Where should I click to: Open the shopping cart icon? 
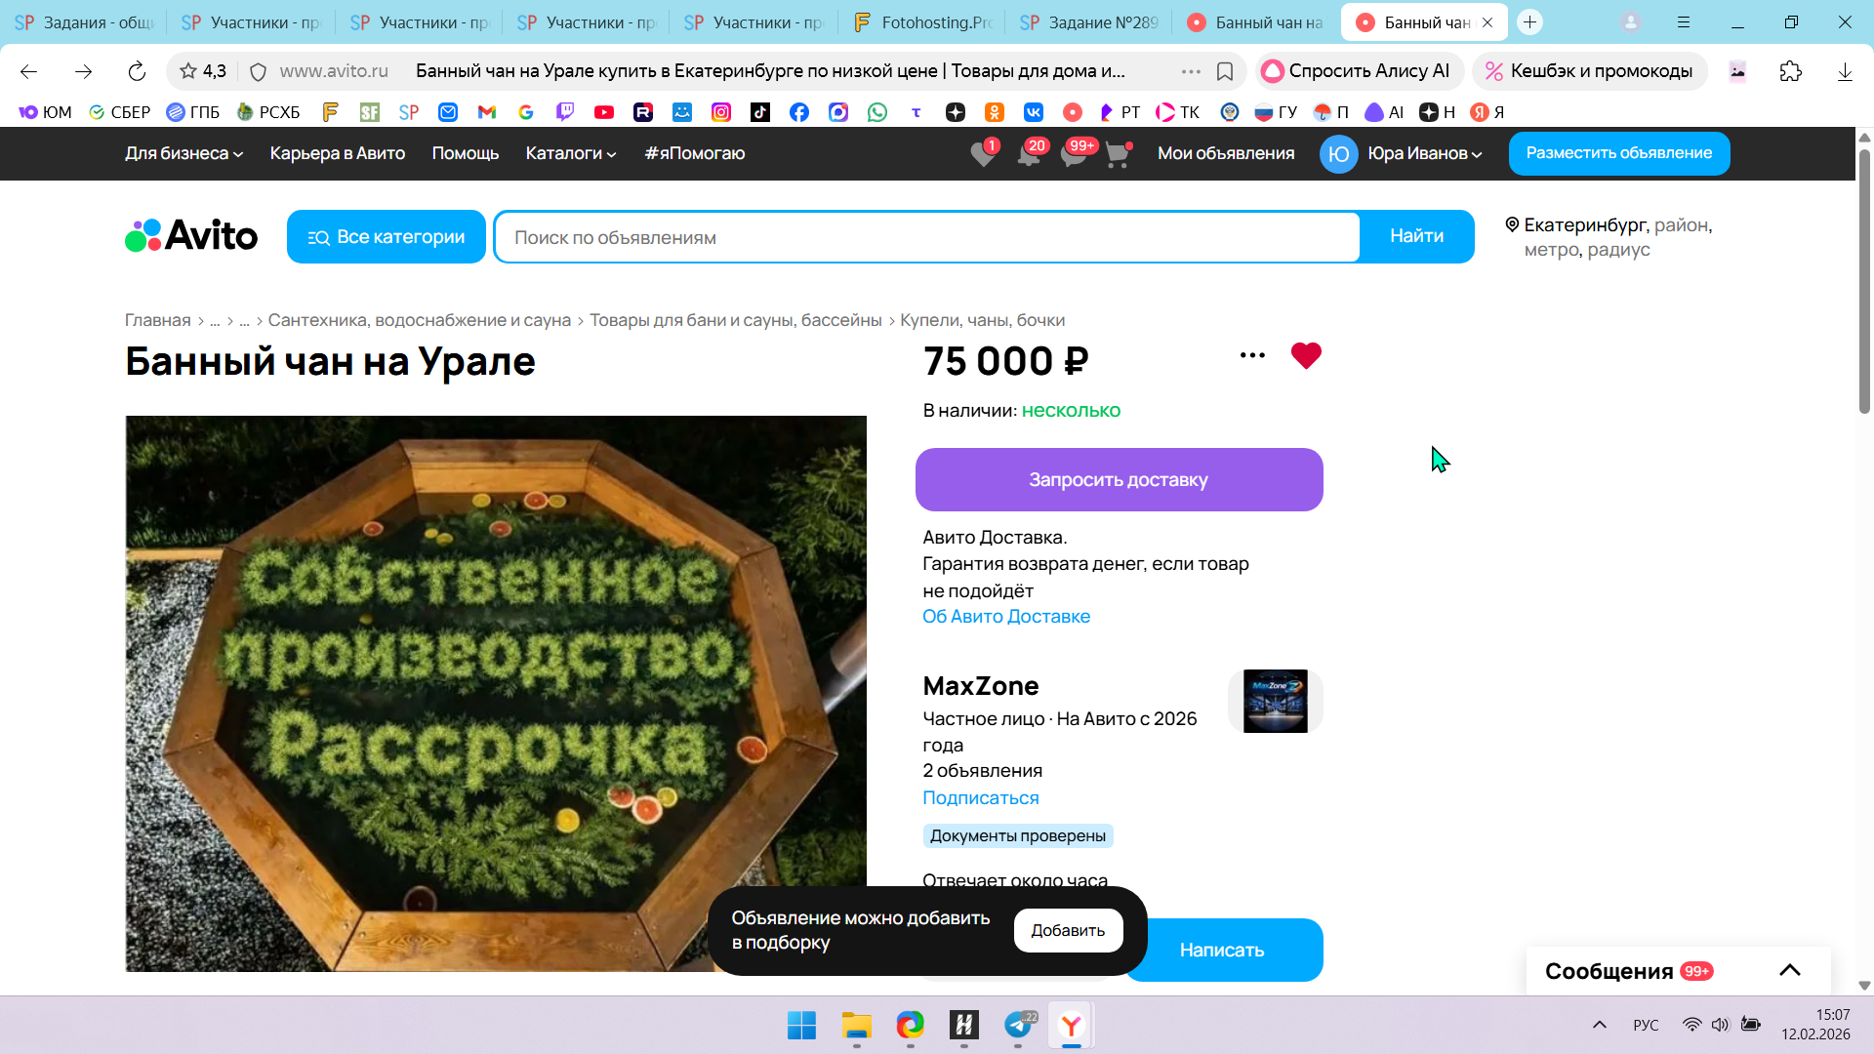tap(1117, 154)
